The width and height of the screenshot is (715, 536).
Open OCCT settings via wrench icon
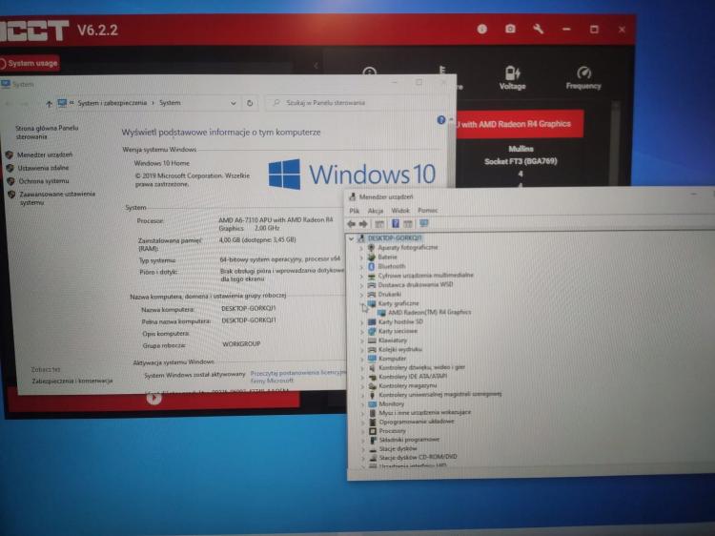[538, 30]
